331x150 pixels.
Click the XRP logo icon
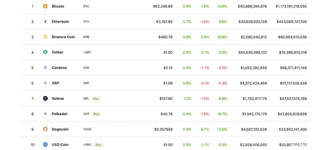pos(45,83)
